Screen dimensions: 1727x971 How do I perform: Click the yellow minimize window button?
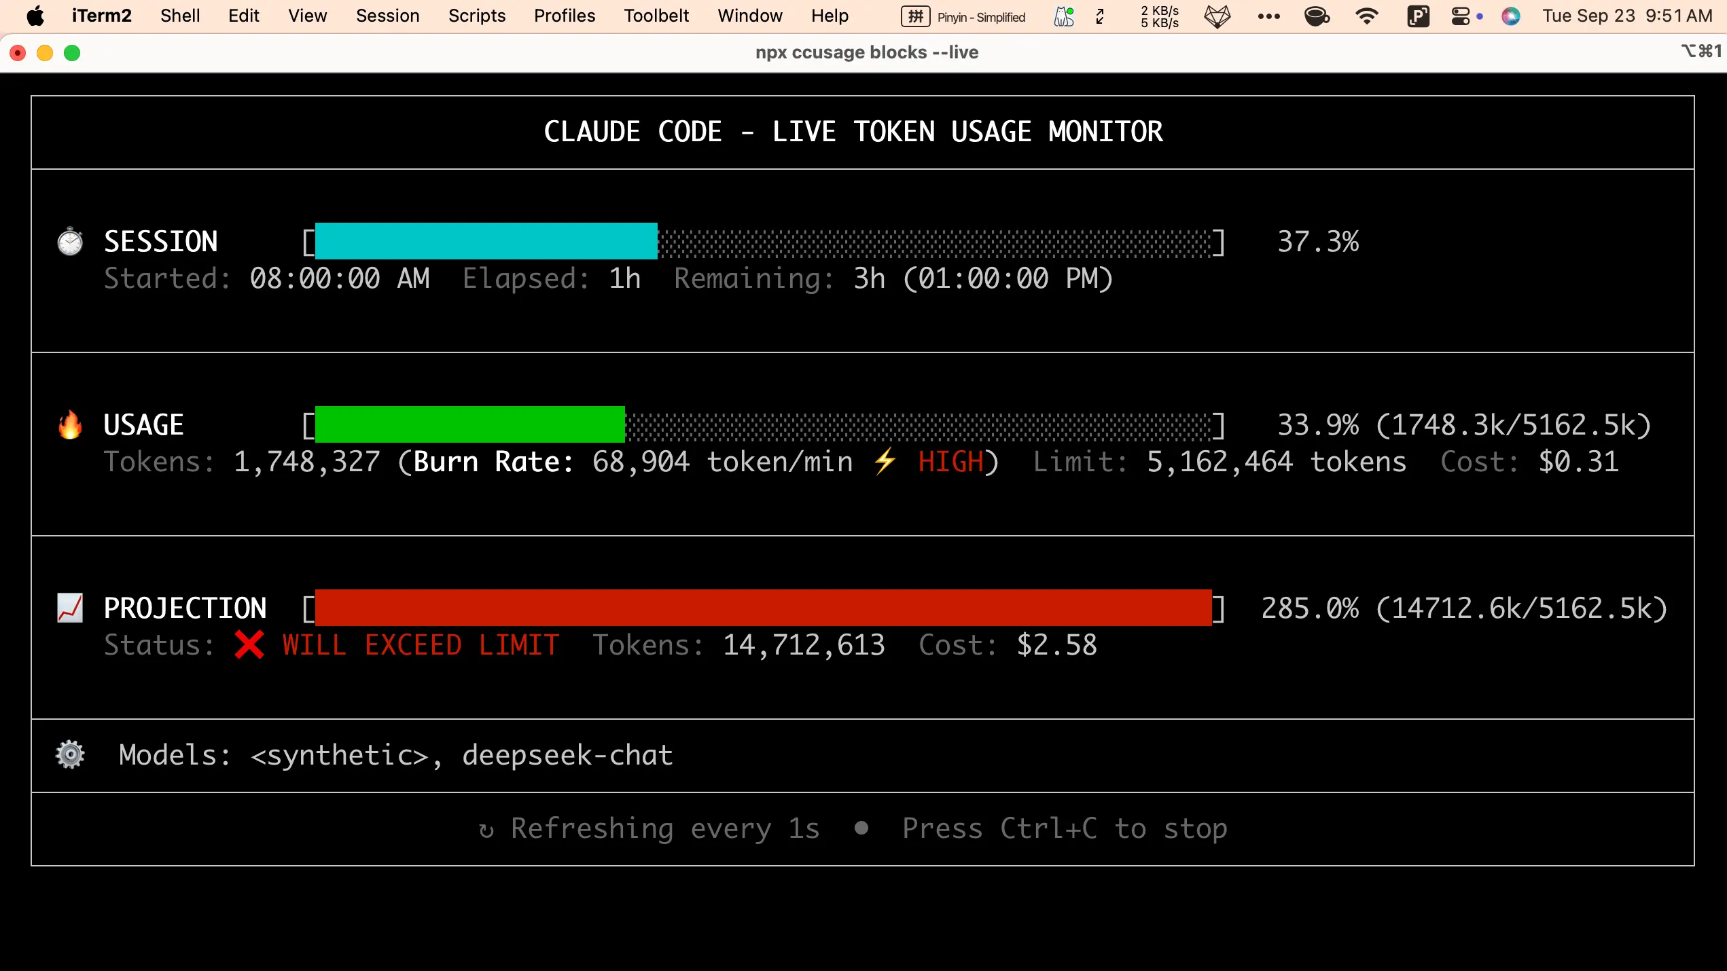tap(45, 53)
